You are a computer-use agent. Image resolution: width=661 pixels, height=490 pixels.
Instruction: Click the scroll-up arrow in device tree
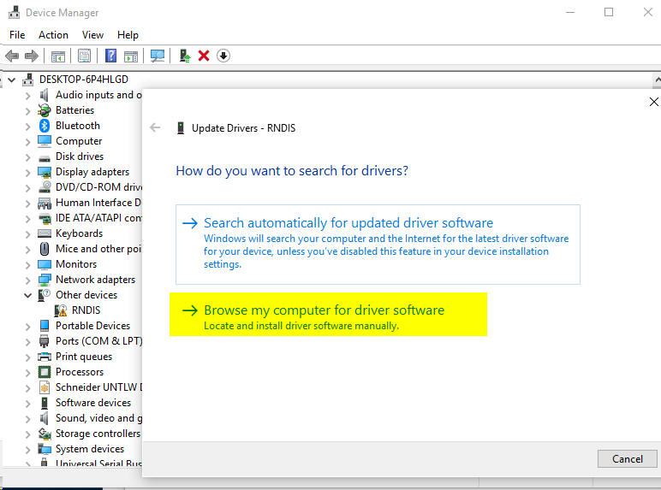point(658,80)
